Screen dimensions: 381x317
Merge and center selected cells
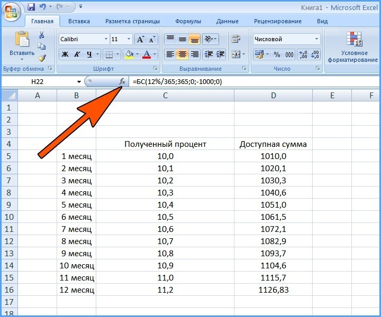[236, 54]
